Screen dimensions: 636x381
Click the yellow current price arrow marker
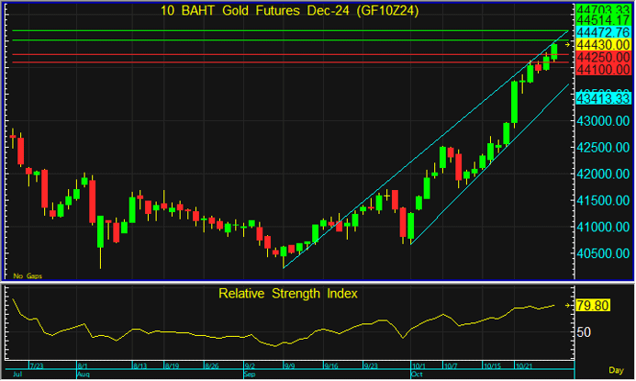click(568, 44)
